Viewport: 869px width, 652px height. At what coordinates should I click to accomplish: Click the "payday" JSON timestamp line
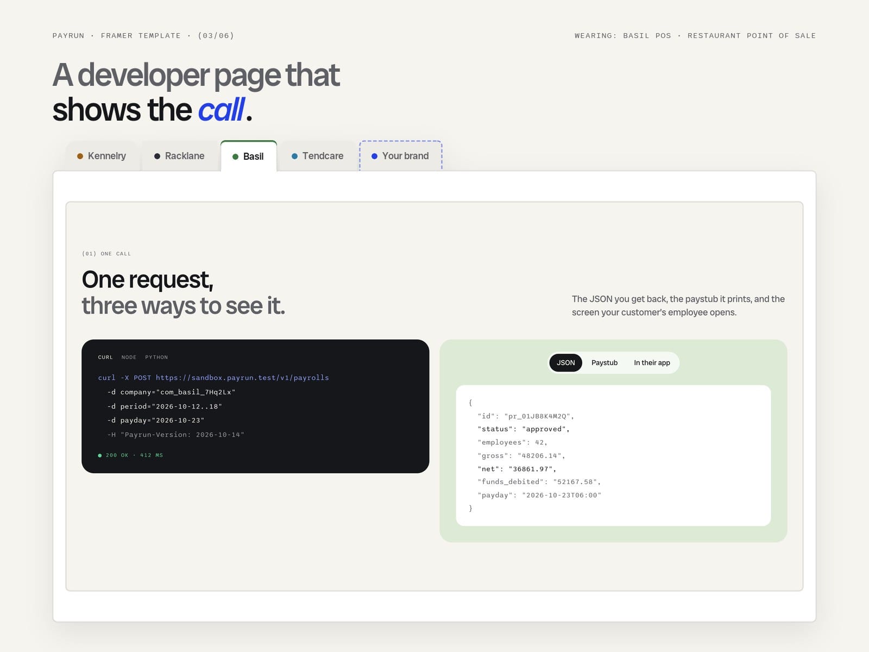pyautogui.click(x=539, y=496)
